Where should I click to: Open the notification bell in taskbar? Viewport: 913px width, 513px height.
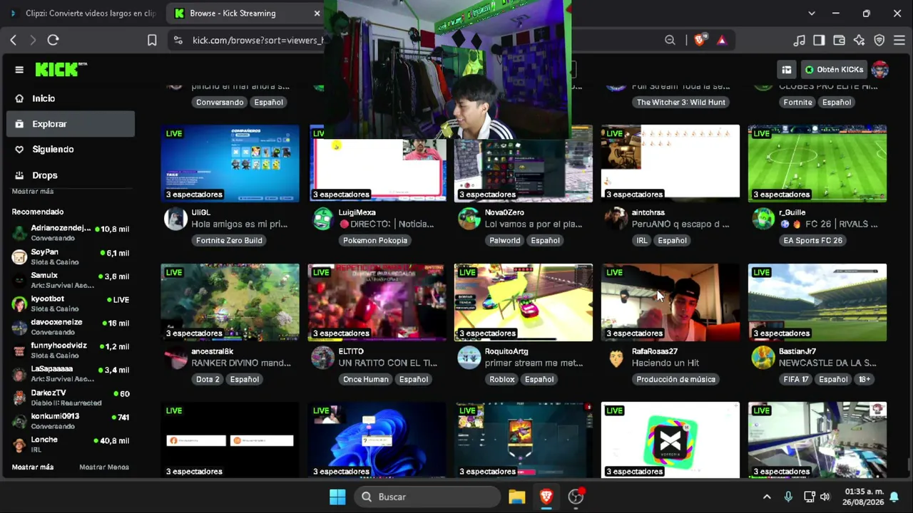(x=894, y=497)
